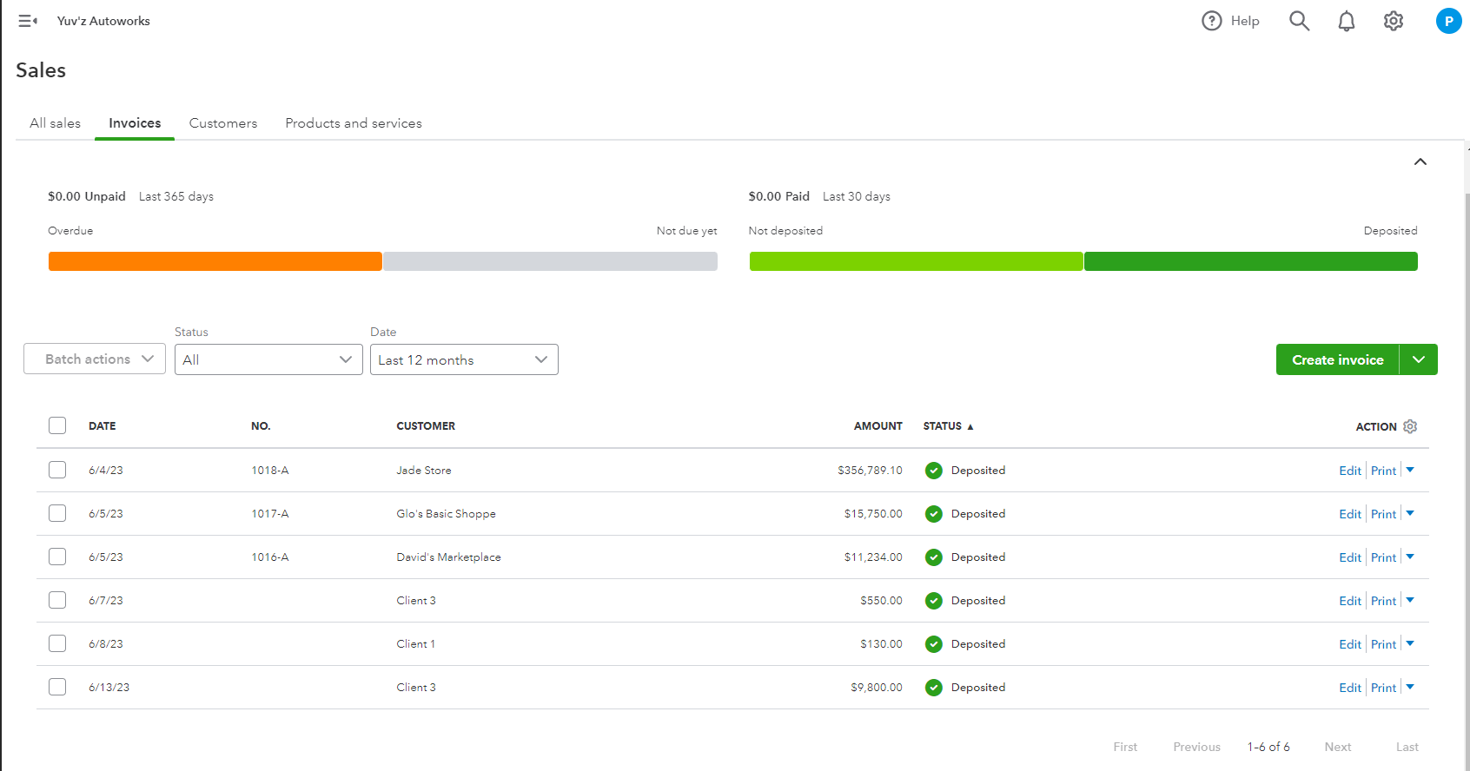This screenshot has height=771, width=1470.
Task: Click the $0.00 Paid summary
Action: (x=779, y=196)
